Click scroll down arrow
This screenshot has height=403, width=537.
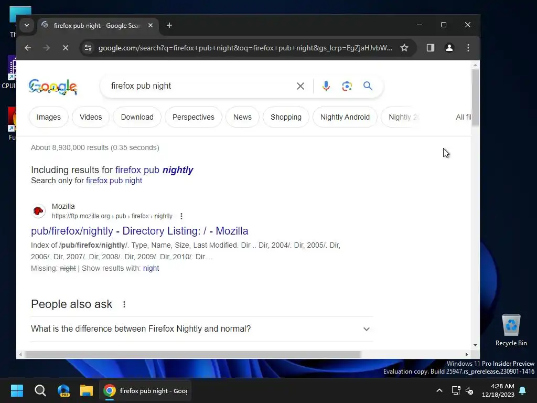pyautogui.click(x=475, y=345)
